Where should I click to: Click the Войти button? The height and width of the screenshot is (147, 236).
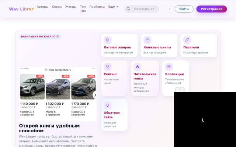[x=184, y=9]
